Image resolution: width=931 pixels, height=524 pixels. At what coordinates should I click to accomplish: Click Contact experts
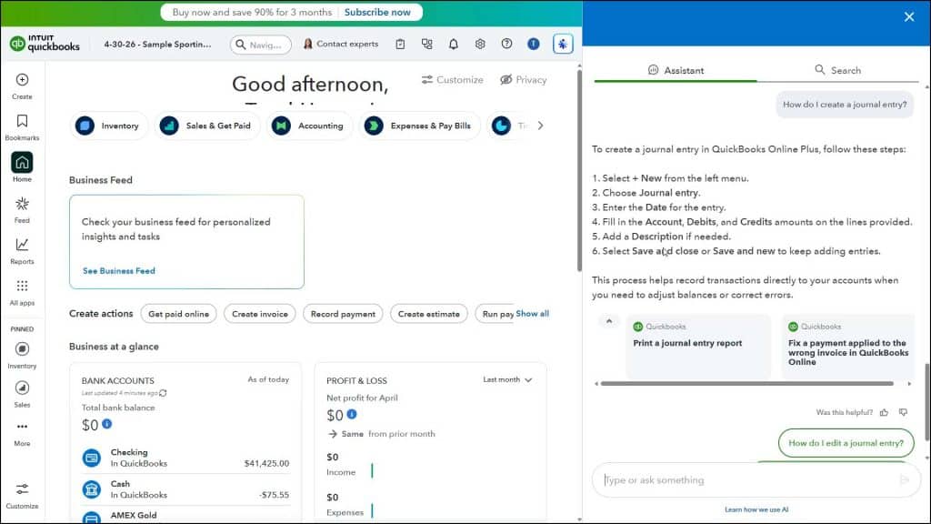(x=341, y=44)
